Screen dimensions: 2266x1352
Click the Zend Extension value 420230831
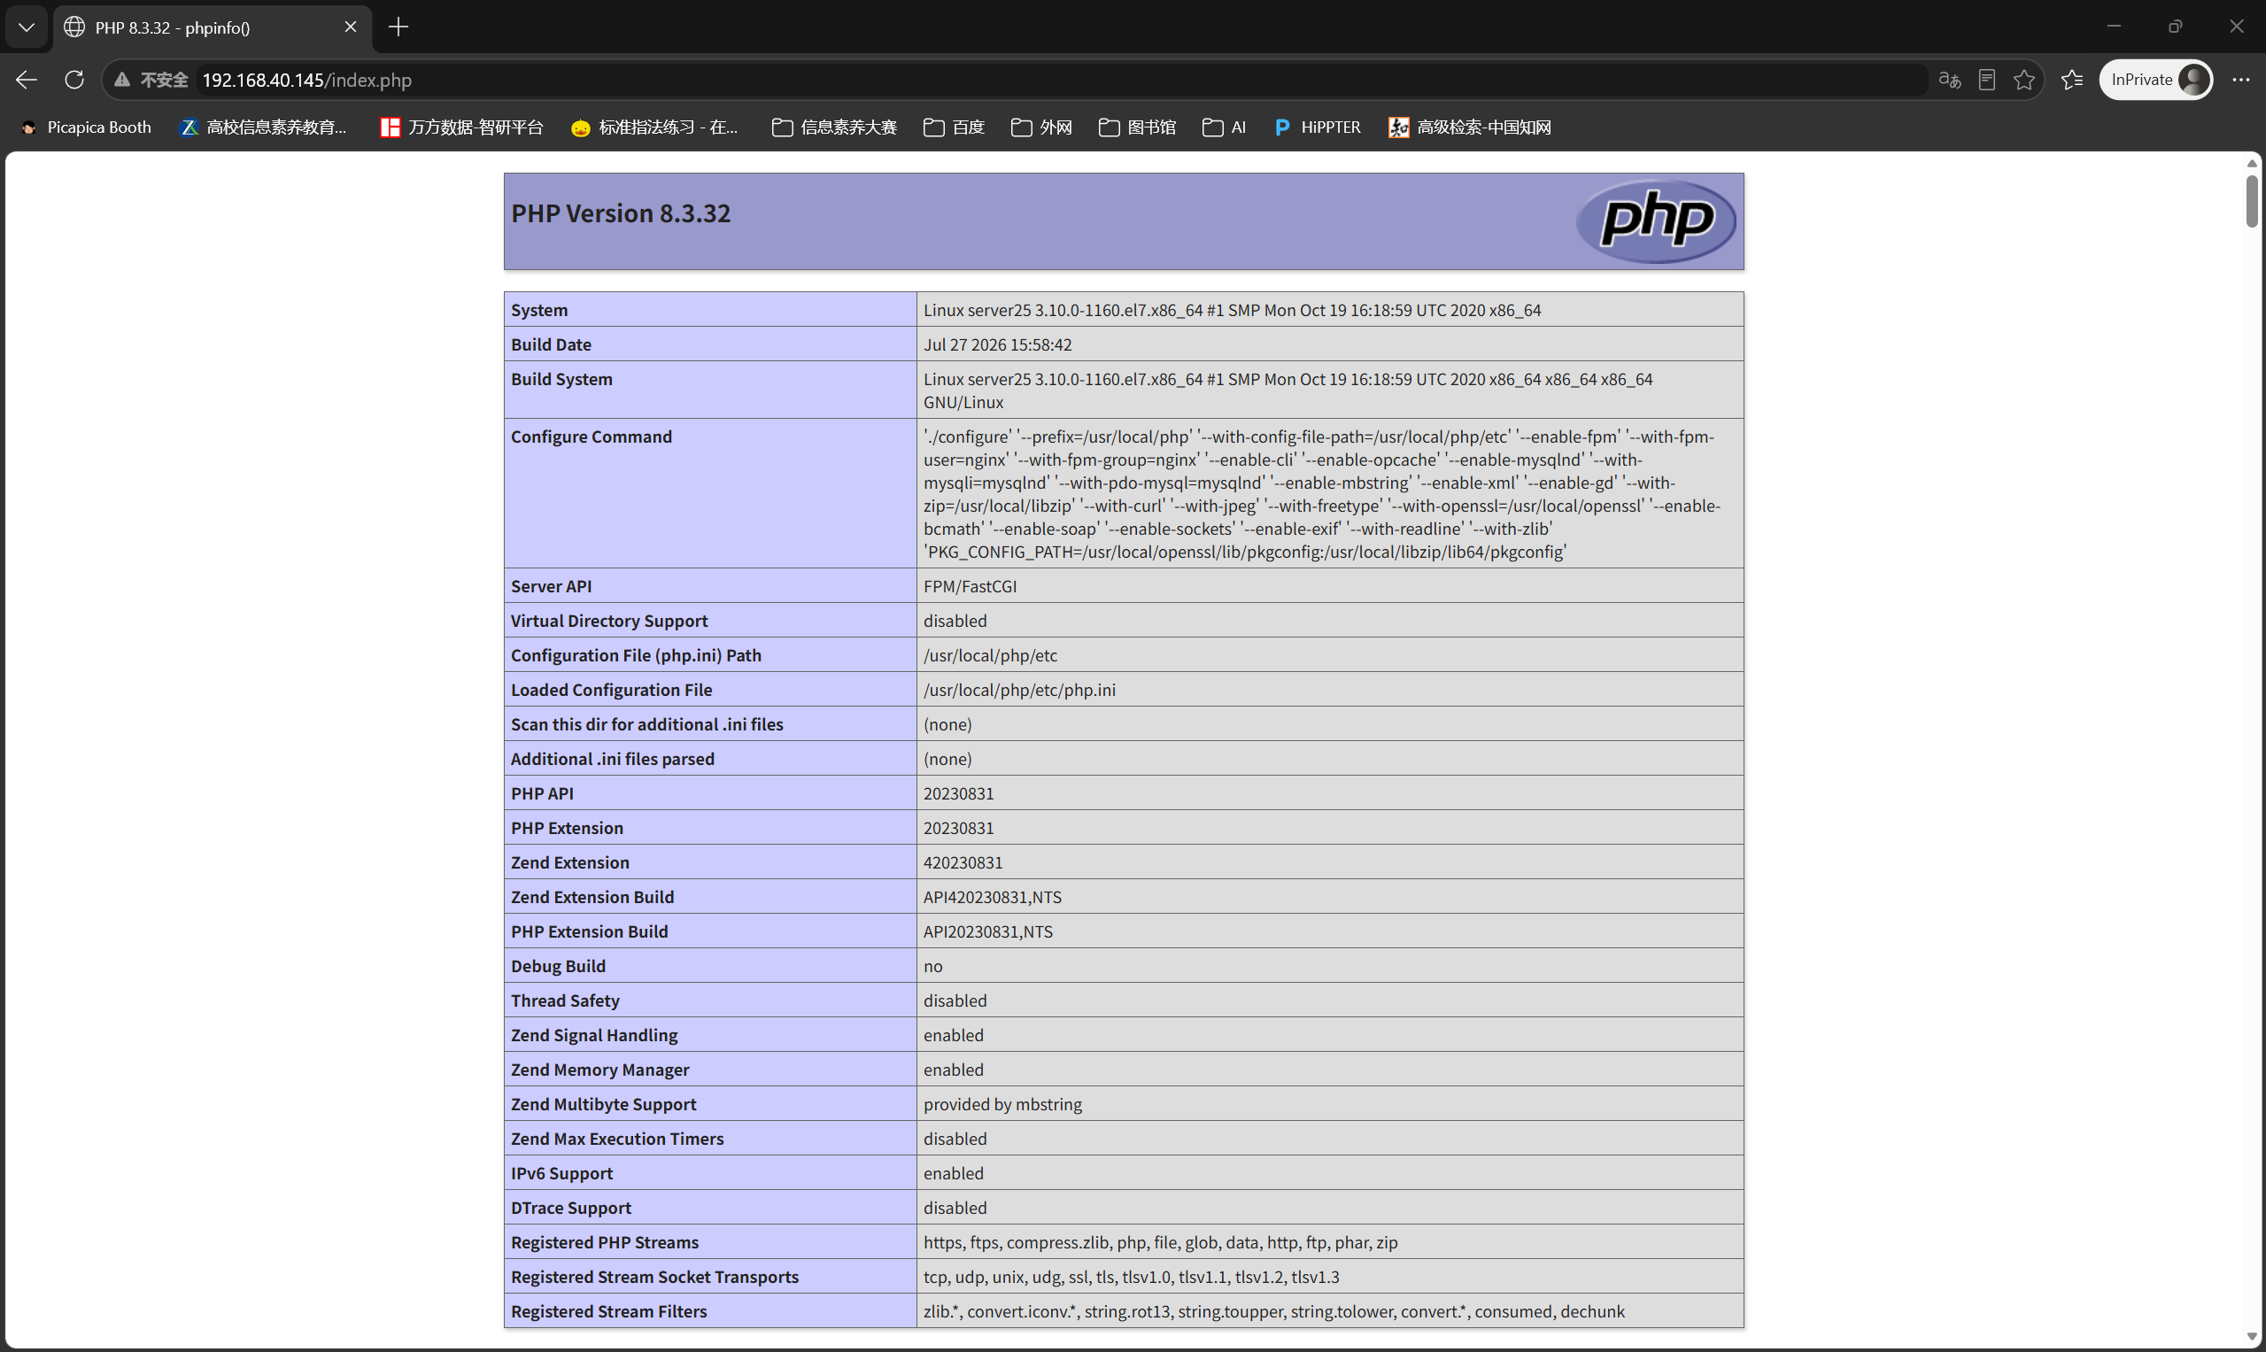pyautogui.click(x=963, y=861)
